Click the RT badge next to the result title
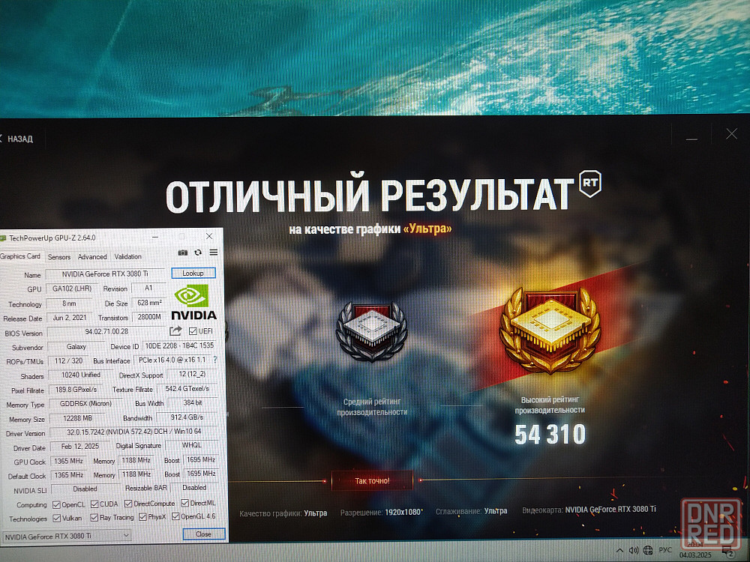Image resolution: width=750 pixels, height=562 pixels. 590,183
